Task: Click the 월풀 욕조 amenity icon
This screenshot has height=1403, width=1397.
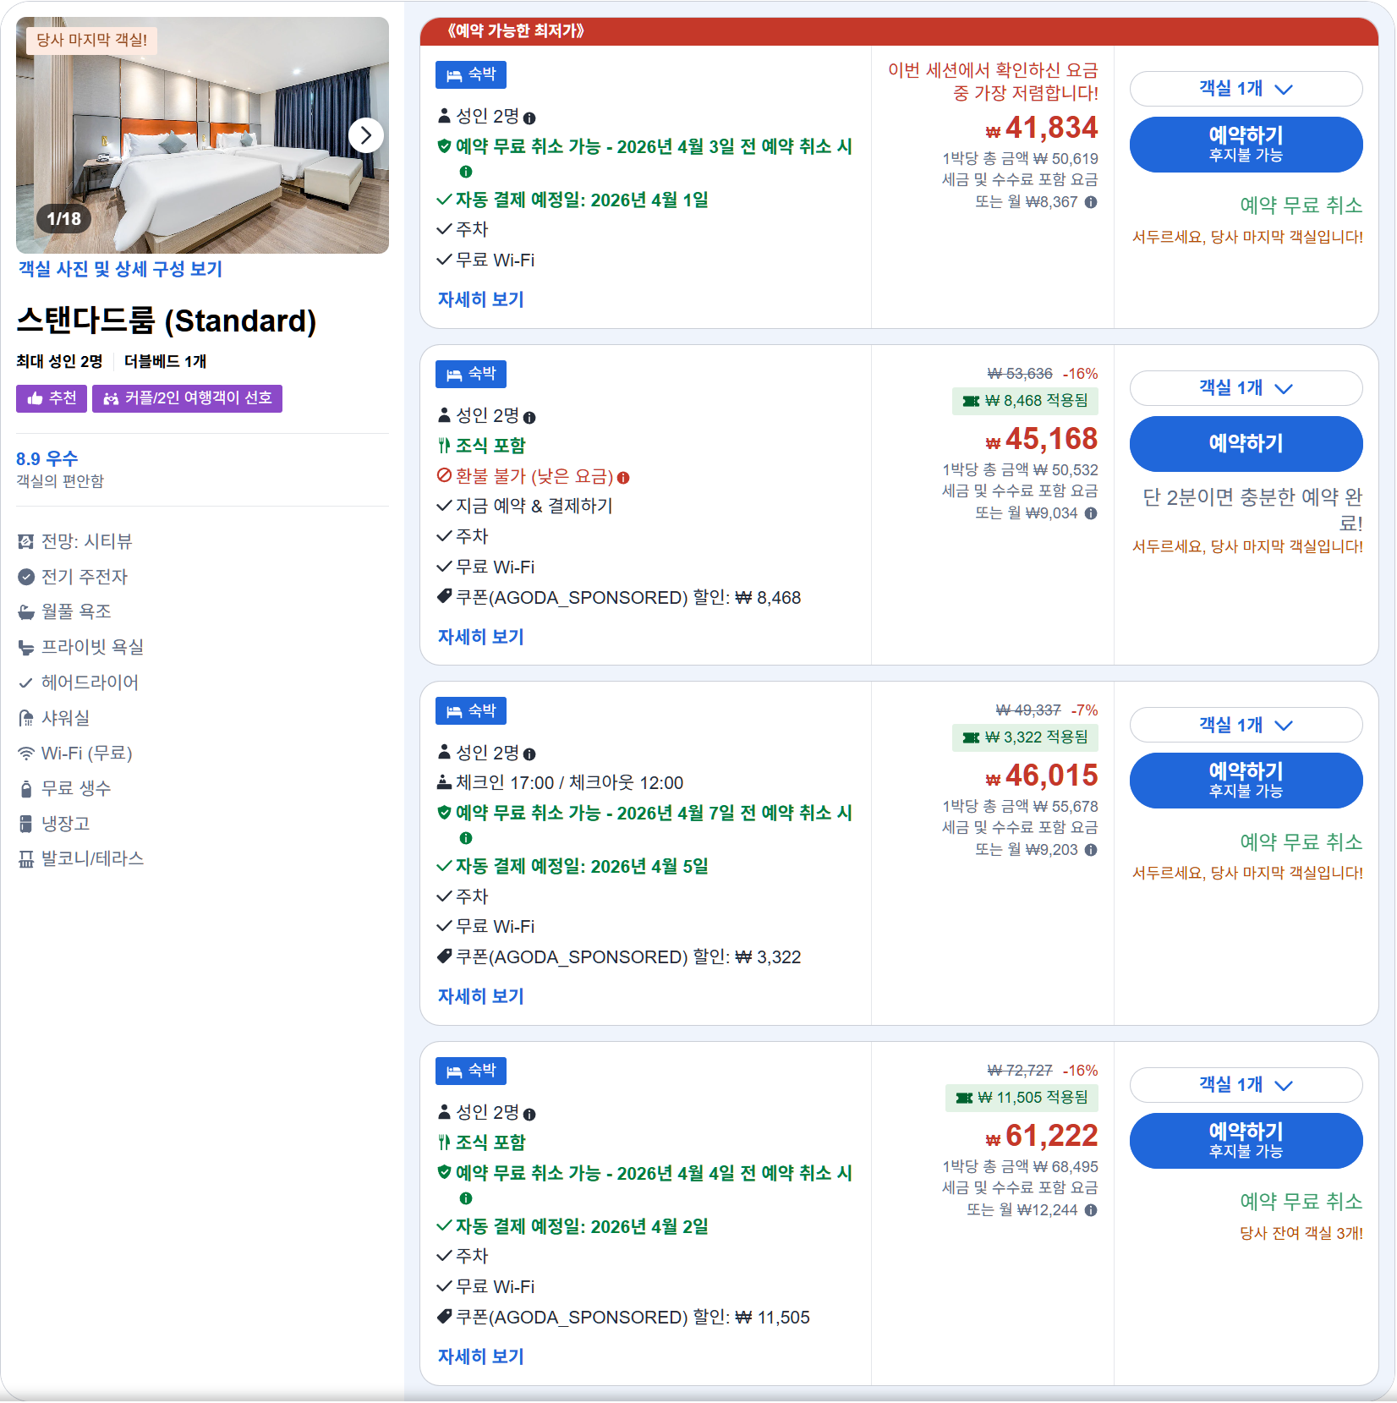Action: pos(26,611)
